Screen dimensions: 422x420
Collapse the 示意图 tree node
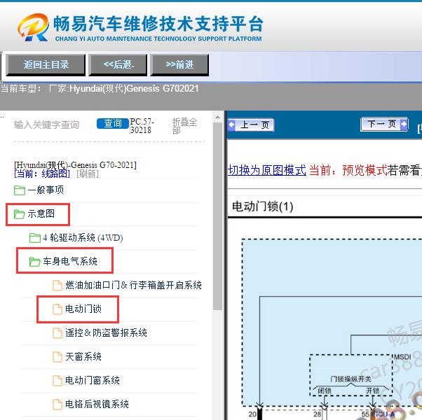tap(41, 214)
